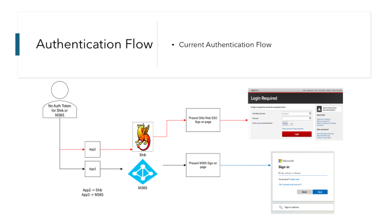Click the 'Login Required' header text
Image resolution: width=385 pixels, height=216 pixels.
[x=264, y=98]
